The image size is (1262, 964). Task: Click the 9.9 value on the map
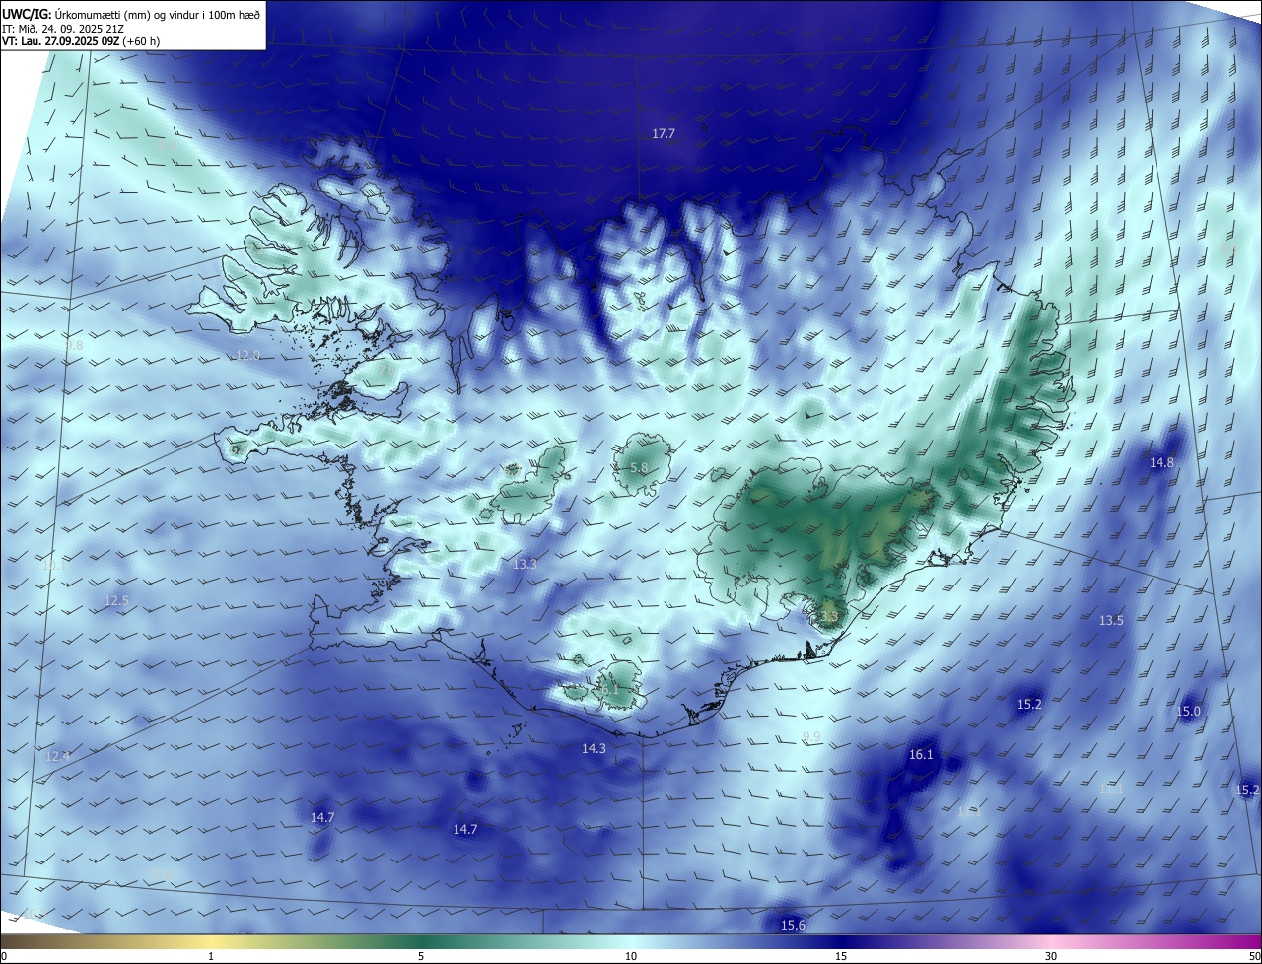(811, 737)
